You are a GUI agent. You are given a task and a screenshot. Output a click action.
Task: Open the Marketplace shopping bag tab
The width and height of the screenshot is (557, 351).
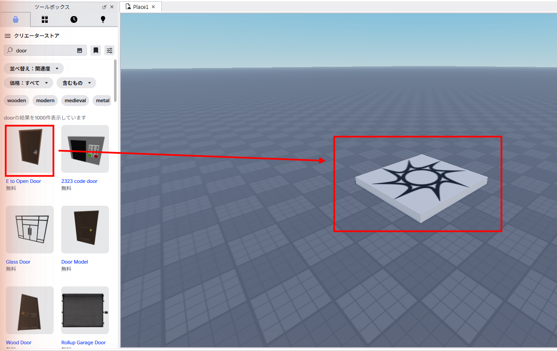[x=15, y=19]
